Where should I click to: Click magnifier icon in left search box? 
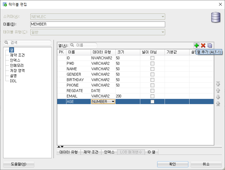[6, 42]
